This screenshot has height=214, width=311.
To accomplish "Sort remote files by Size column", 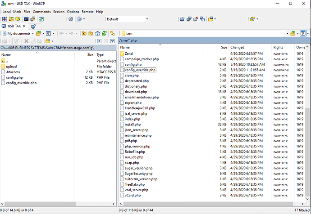I will point(215,47).
